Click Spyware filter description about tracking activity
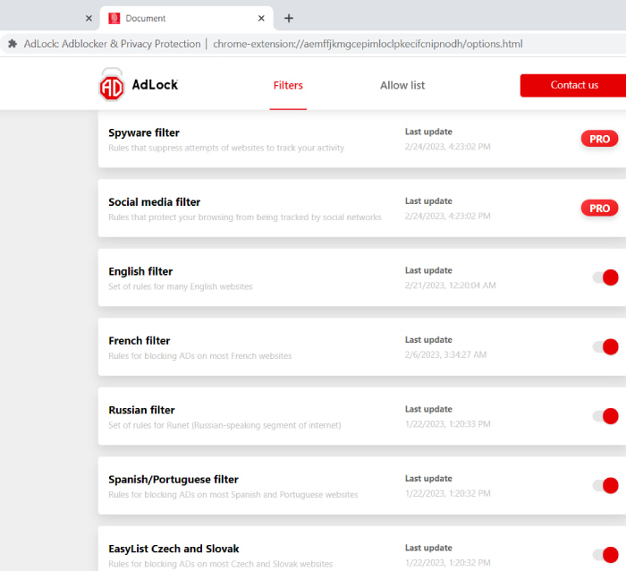The height and width of the screenshot is (571, 626). (x=226, y=148)
